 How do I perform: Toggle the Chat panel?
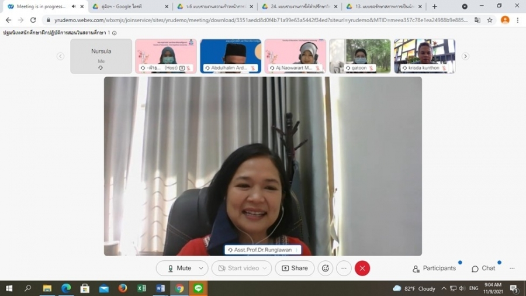[x=483, y=269]
